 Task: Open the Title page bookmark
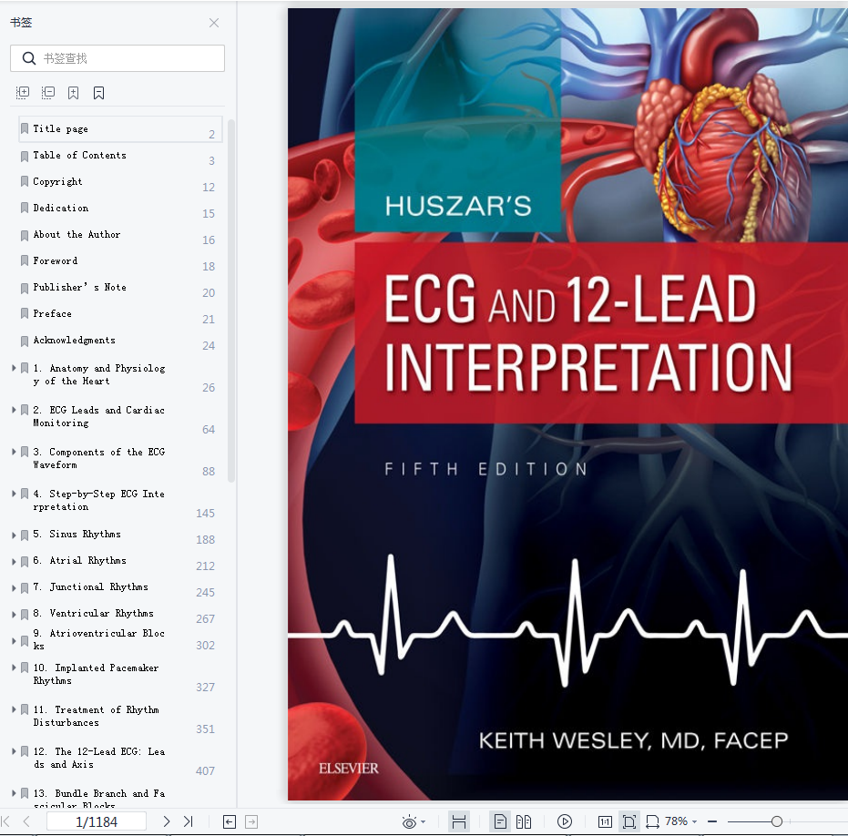tap(120, 129)
